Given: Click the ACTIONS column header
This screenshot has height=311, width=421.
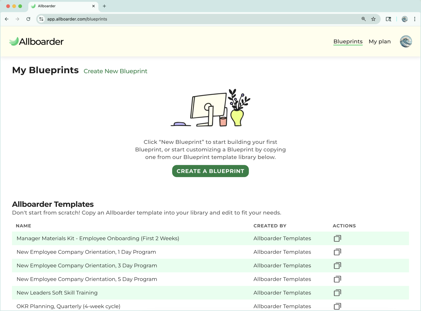Looking at the screenshot, I should (344, 226).
